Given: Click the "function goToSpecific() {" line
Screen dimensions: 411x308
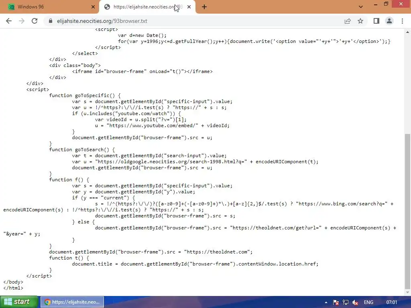Looking at the screenshot, I should (x=85, y=95).
